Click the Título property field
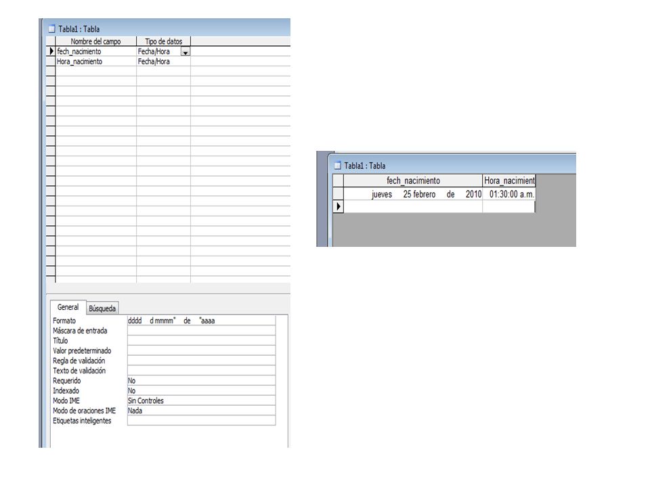 tap(202, 340)
